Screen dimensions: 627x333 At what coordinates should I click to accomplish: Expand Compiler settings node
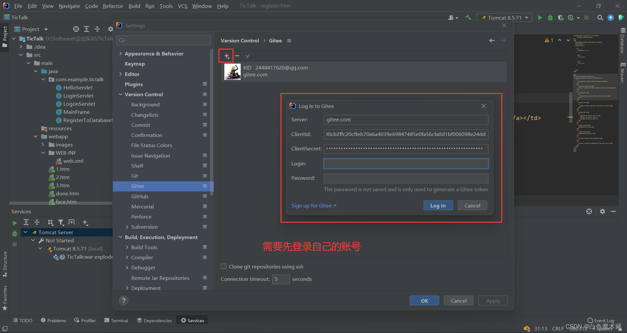coord(127,257)
